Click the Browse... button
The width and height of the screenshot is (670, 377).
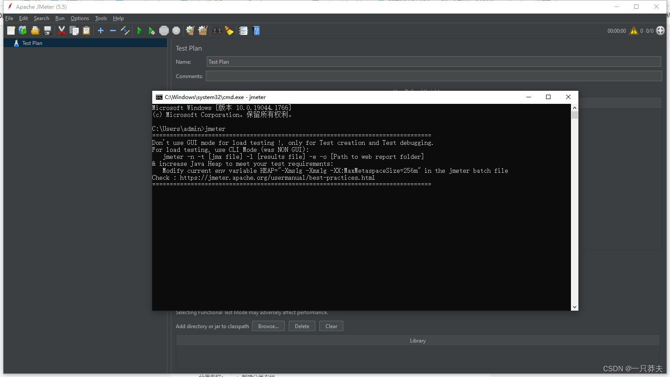[268, 326]
